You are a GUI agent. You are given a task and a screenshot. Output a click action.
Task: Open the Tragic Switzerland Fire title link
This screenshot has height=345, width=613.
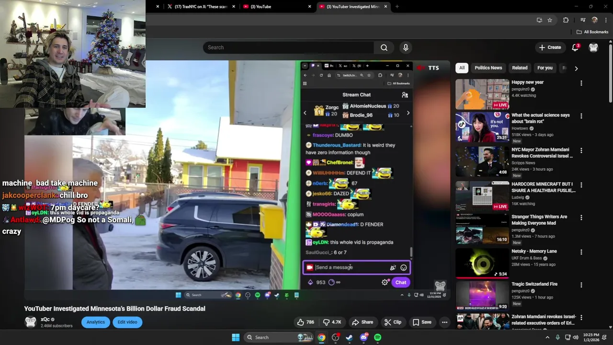tap(534, 284)
